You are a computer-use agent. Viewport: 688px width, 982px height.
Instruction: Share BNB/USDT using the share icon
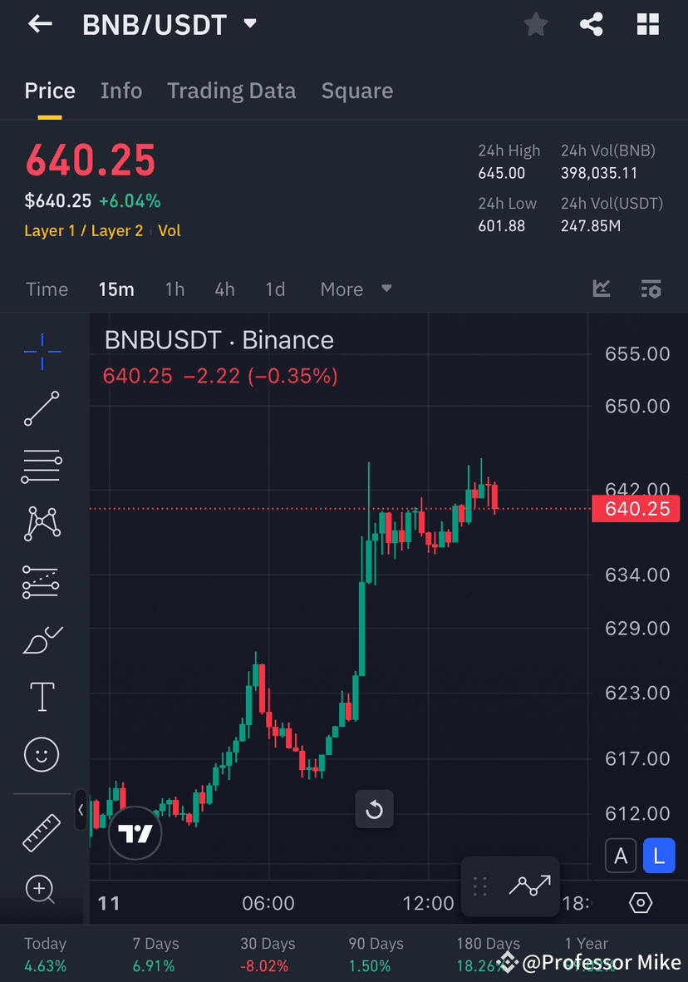coord(592,24)
